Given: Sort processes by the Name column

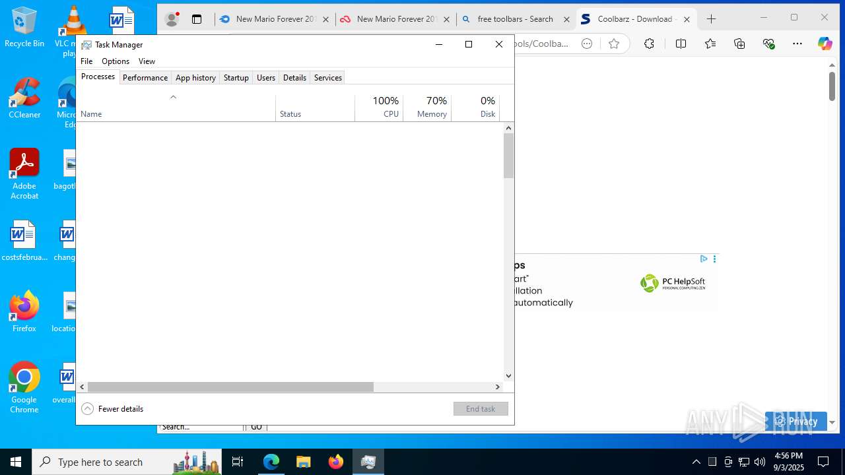Looking at the screenshot, I should click(x=176, y=108).
